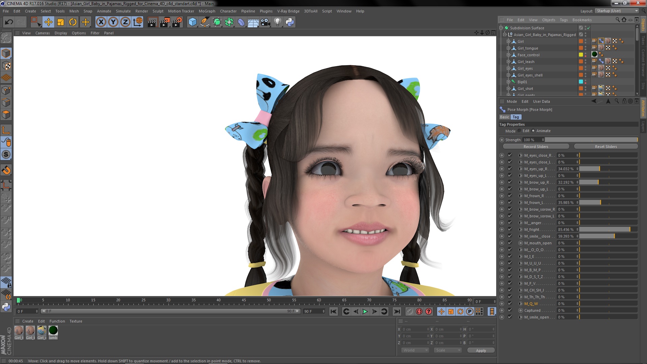Toggle the M_fright checkbox
Image resolution: width=647 pixels, height=364 pixels.
(x=510, y=230)
